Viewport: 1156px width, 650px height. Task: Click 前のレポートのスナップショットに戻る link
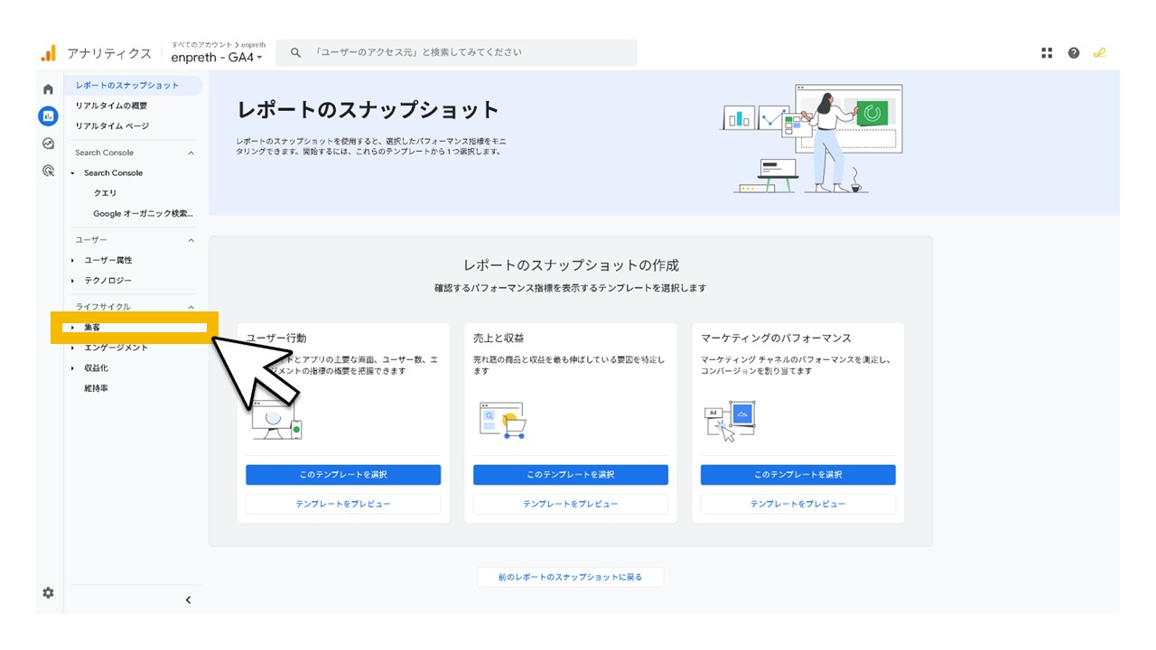tap(570, 577)
